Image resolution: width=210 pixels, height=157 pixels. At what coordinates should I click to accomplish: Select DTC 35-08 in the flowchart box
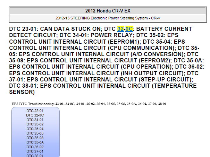tap(35, 138)
